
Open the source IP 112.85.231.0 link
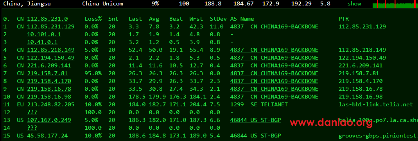(47, 19)
